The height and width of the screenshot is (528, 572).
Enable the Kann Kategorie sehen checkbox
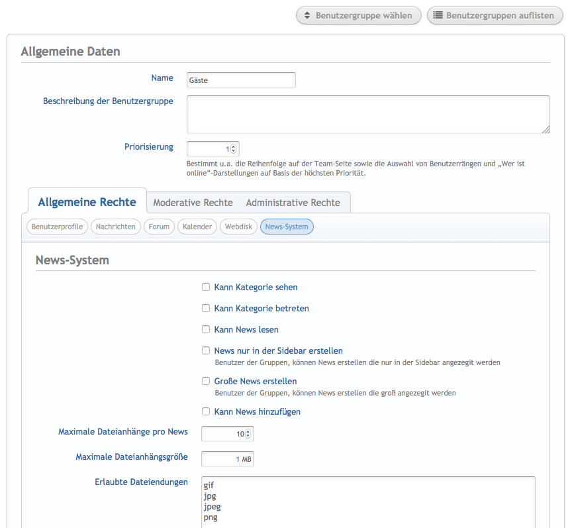206,288
